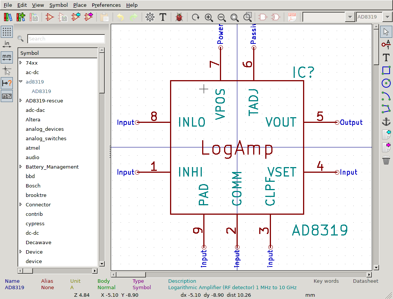Select the draw circle tool
The width and height of the screenshot is (393, 299).
click(x=386, y=83)
